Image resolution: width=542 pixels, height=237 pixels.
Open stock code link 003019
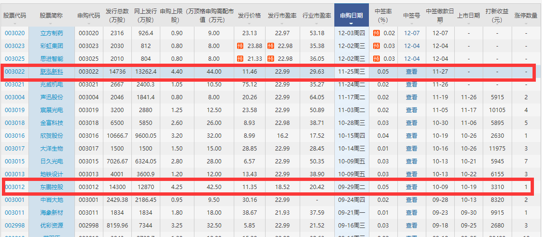[15, 110]
